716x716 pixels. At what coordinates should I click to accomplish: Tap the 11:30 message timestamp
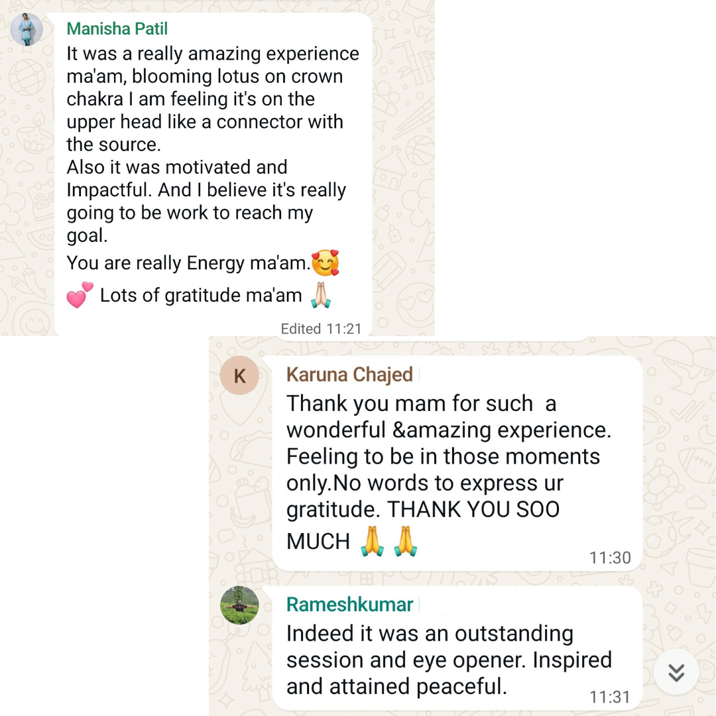coord(610,558)
